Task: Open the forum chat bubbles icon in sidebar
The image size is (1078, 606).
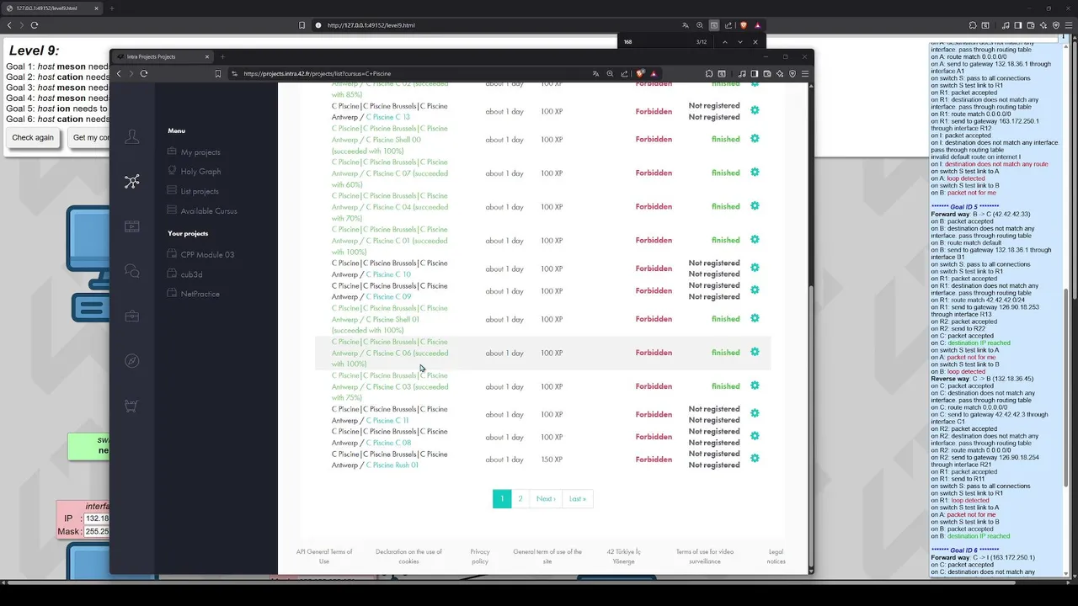Action: click(x=132, y=271)
